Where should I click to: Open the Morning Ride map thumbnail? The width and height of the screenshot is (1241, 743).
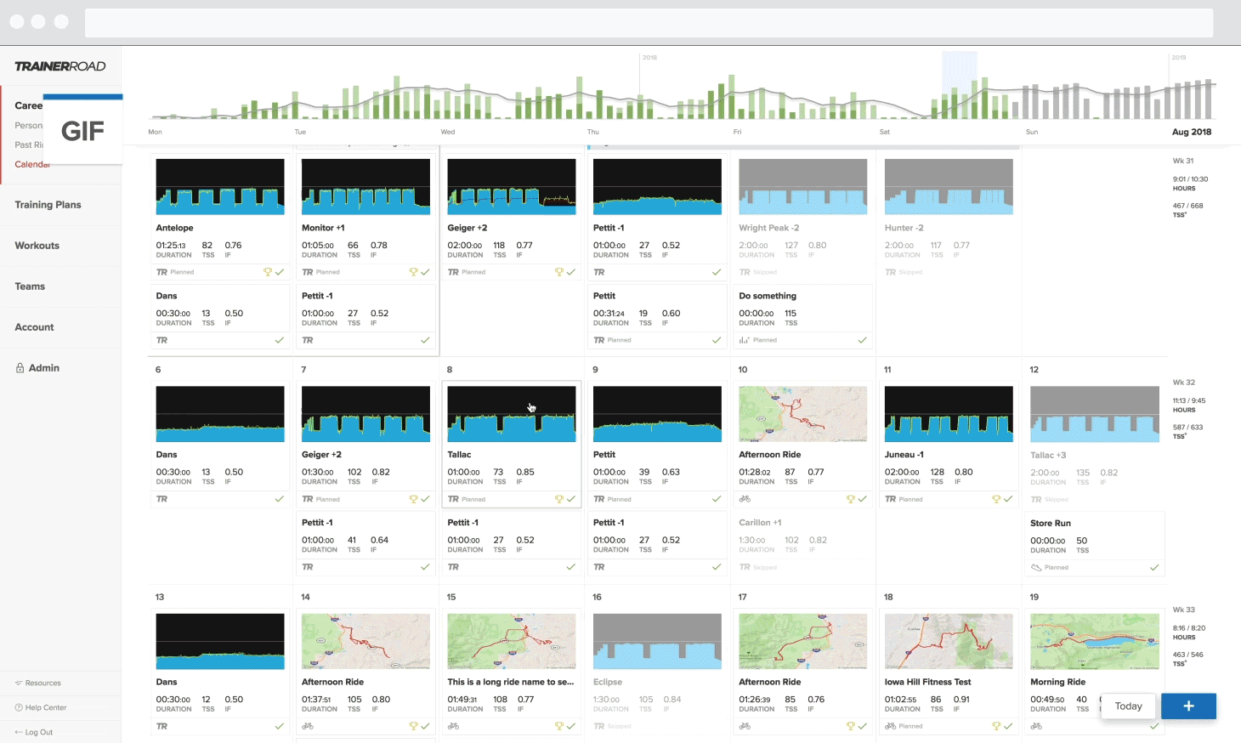(1095, 641)
